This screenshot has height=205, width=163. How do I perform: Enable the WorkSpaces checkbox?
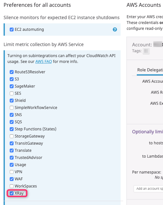12,186
